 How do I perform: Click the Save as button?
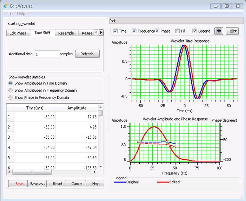(x=37, y=184)
